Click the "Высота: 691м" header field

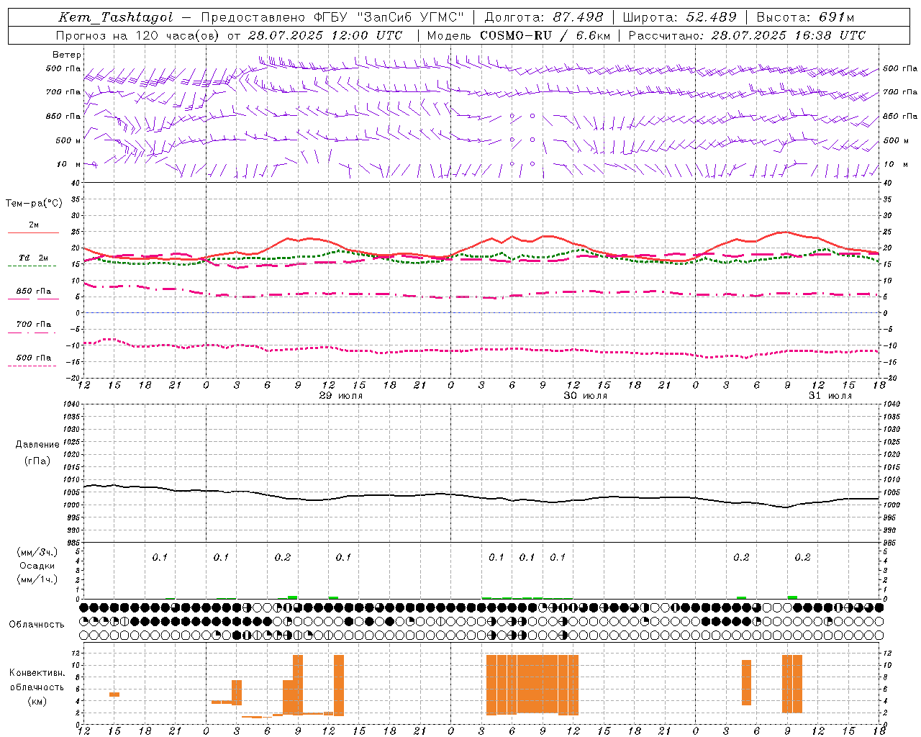tap(805, 17)
